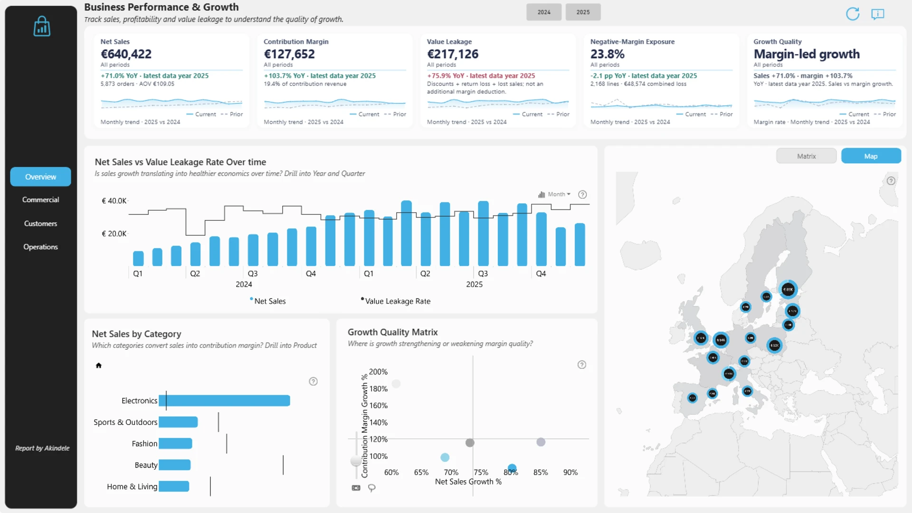Navigate to the Operations page

click(x=40, y=247)
